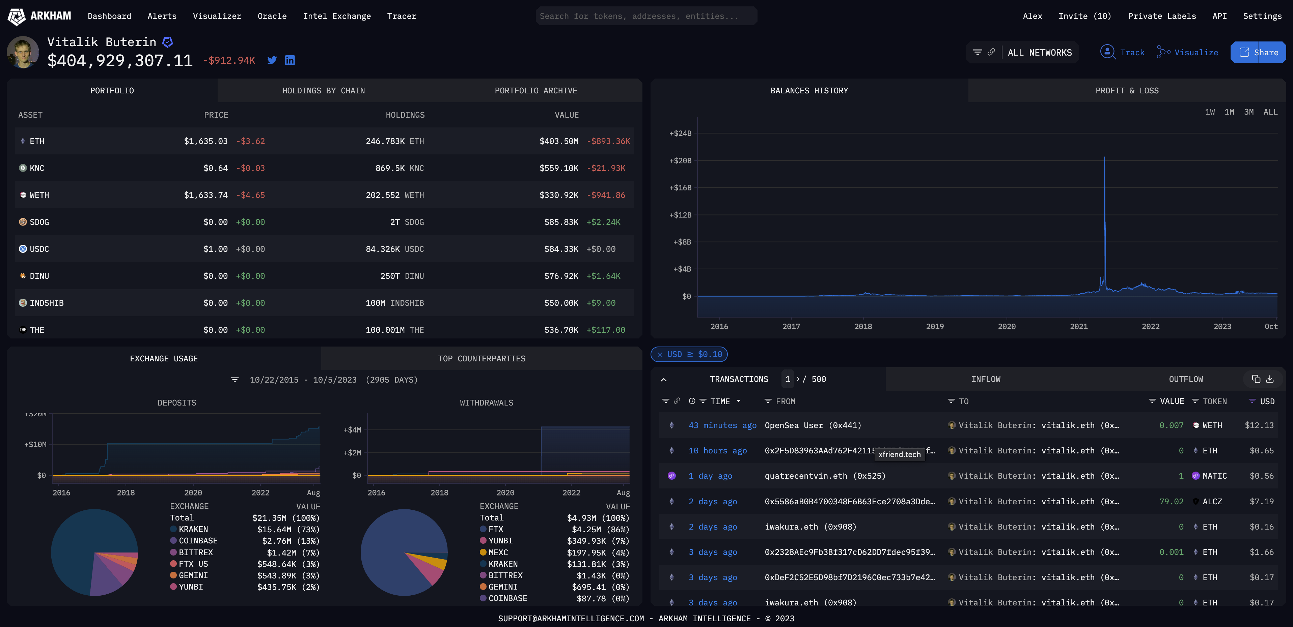Viewport: 1293px width, 627px height.
Task: Click Vitalik Buterin's profile avatar
Action: pyautogui.click(x=23, y=52)
